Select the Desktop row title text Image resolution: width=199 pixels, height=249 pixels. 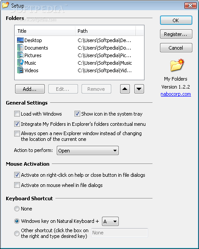pos(33,40)
